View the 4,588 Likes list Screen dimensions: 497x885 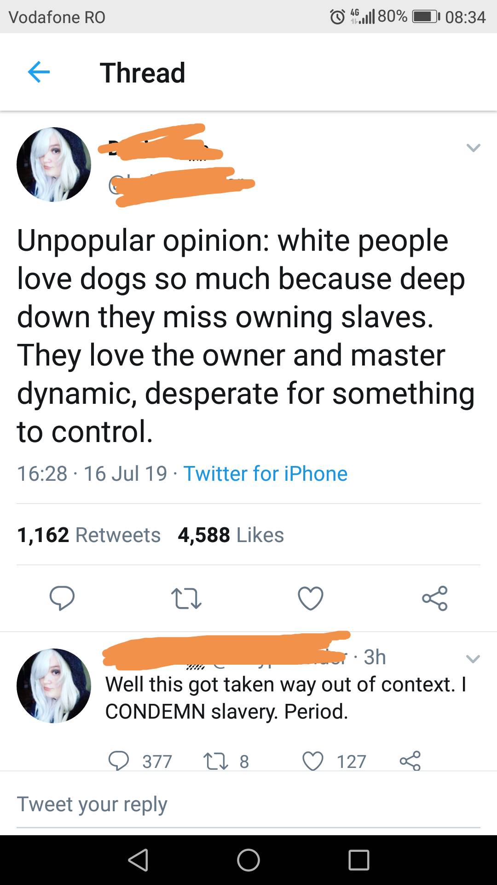pos(231,535)
